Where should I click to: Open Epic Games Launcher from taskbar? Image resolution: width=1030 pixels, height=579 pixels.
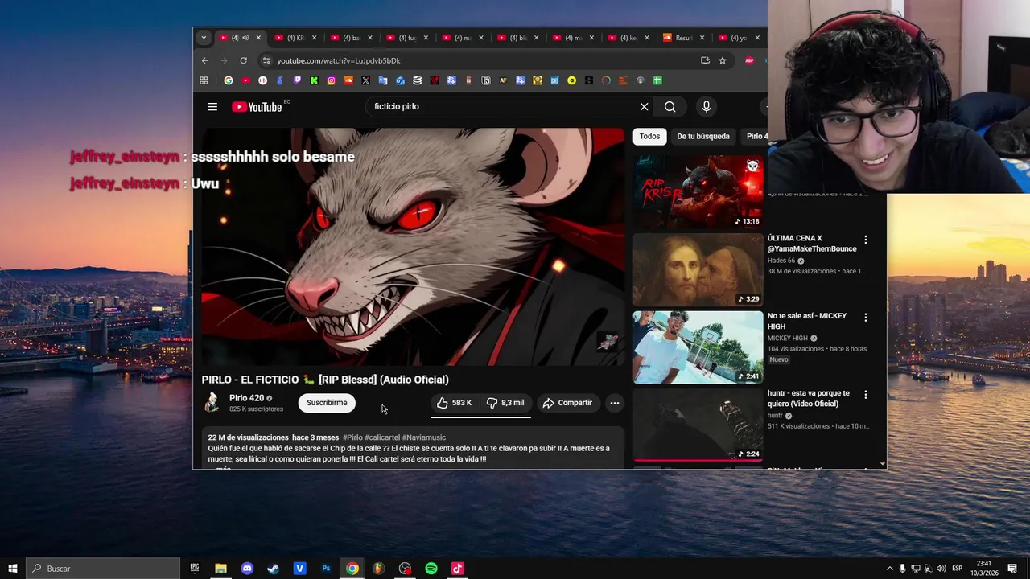[x=195, y=569]
